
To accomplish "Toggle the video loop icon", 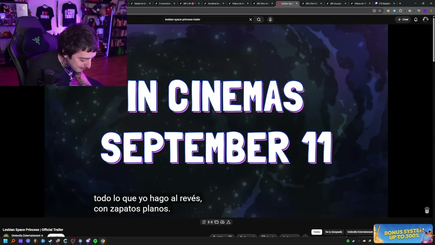I will pos(204,222).
